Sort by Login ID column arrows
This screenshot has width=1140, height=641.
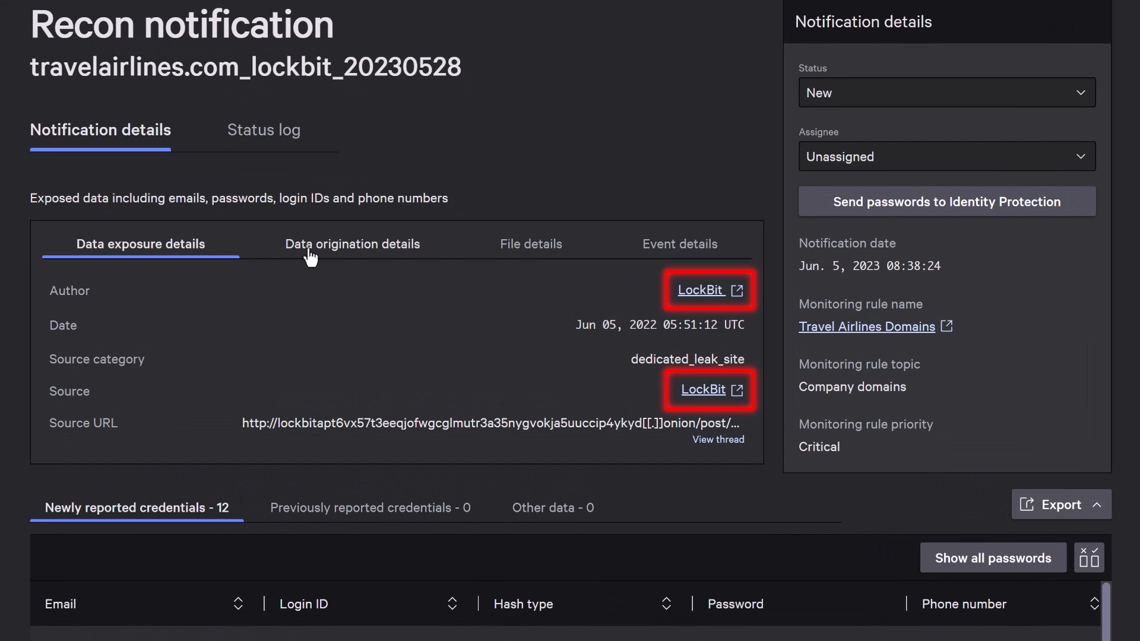point(452,604)
